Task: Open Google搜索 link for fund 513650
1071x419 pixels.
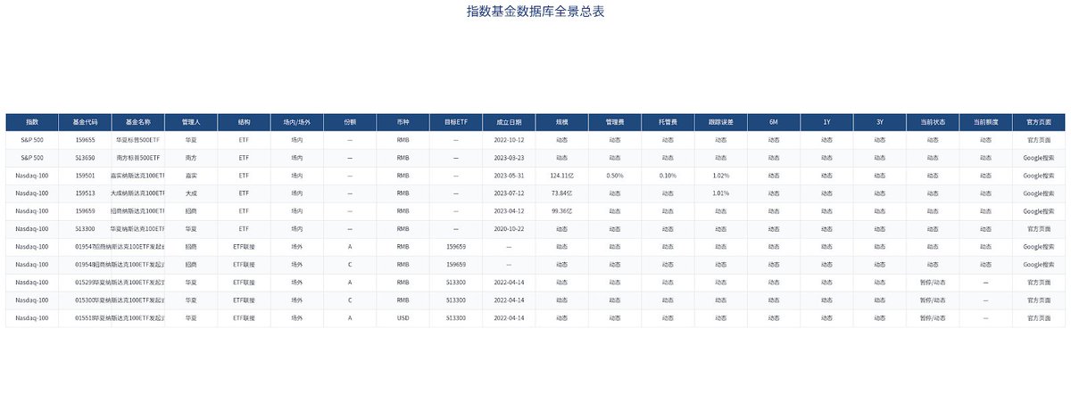Action: pos(1039,158)
